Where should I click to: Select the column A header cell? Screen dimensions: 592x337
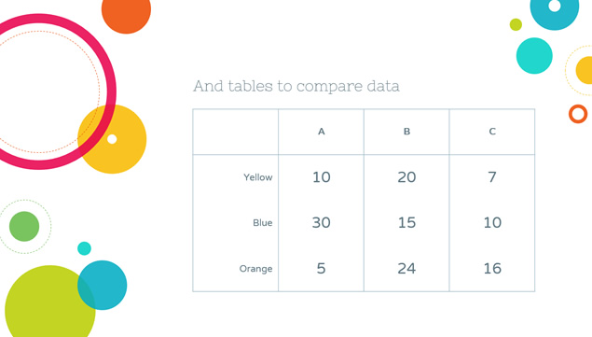click(322, 132)
